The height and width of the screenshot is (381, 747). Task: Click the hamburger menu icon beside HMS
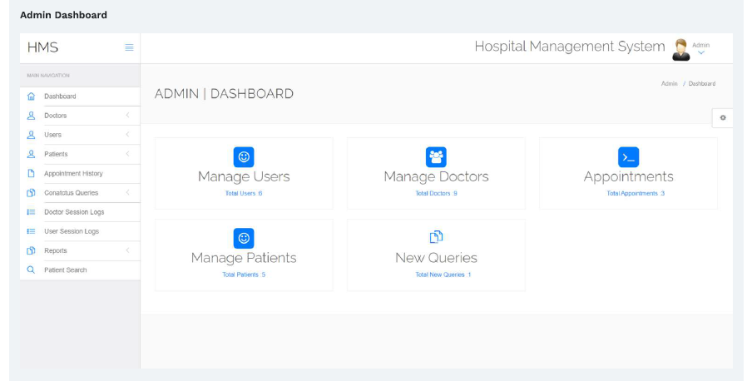[129, 47]
